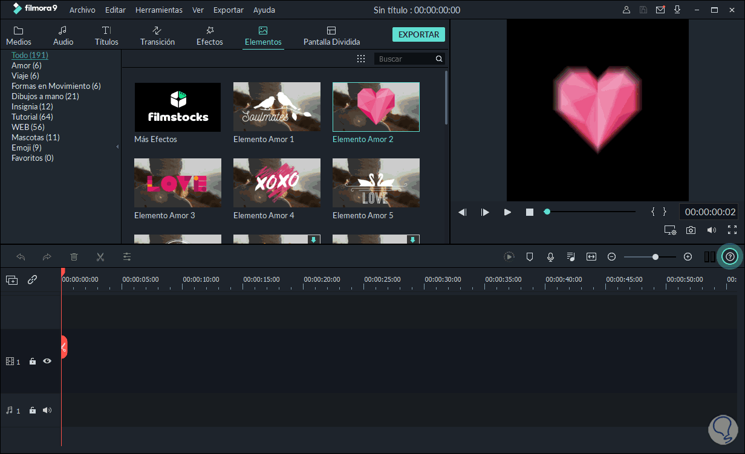The image size is (745, 454).
Task: Click the EXPORTAR button
Action: pyautogui.click(x=418, y=34)
